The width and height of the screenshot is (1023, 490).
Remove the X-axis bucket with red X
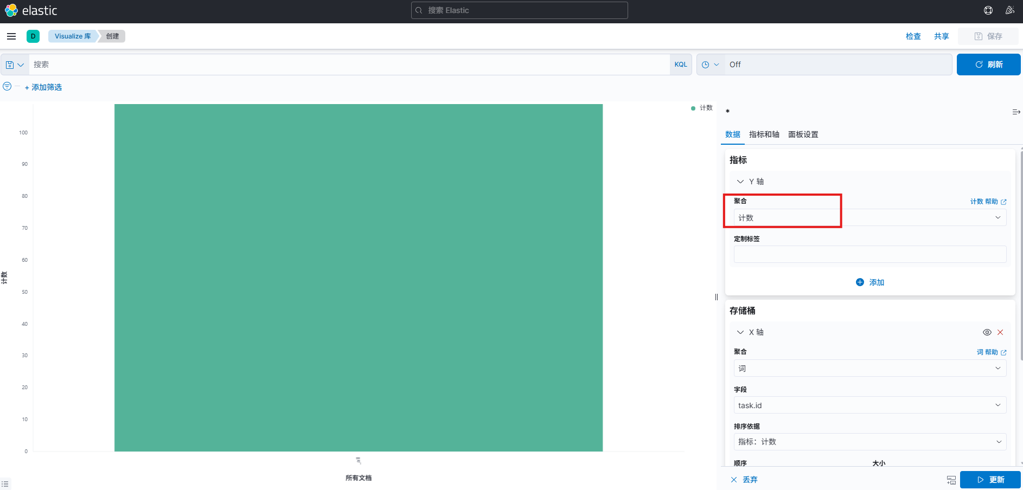1000,332
